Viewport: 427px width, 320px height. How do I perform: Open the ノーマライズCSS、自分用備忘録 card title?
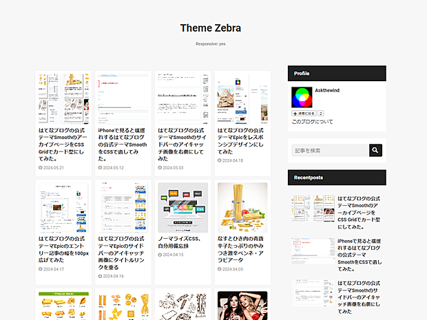(x=179, y=242)
